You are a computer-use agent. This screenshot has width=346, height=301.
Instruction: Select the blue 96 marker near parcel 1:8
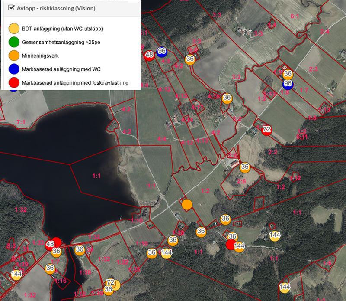coord(288,83)
